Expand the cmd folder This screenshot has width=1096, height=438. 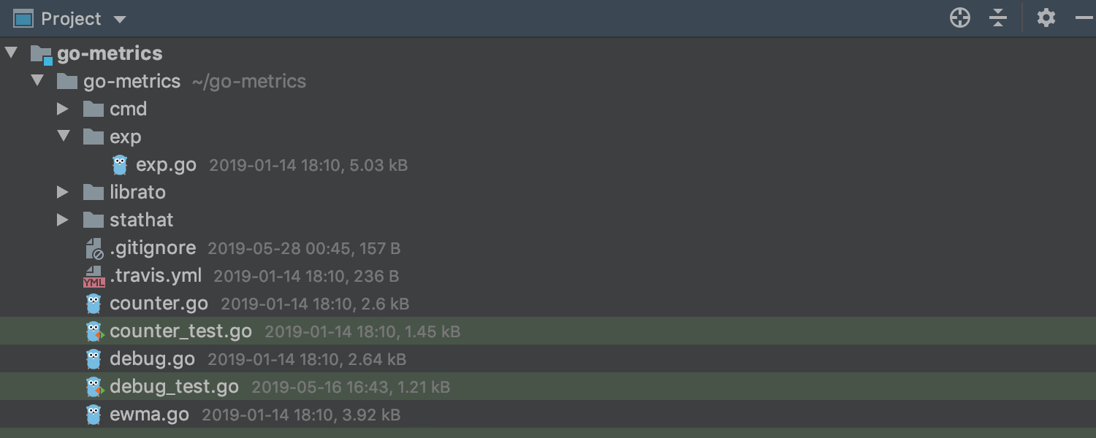pos(63,109)
